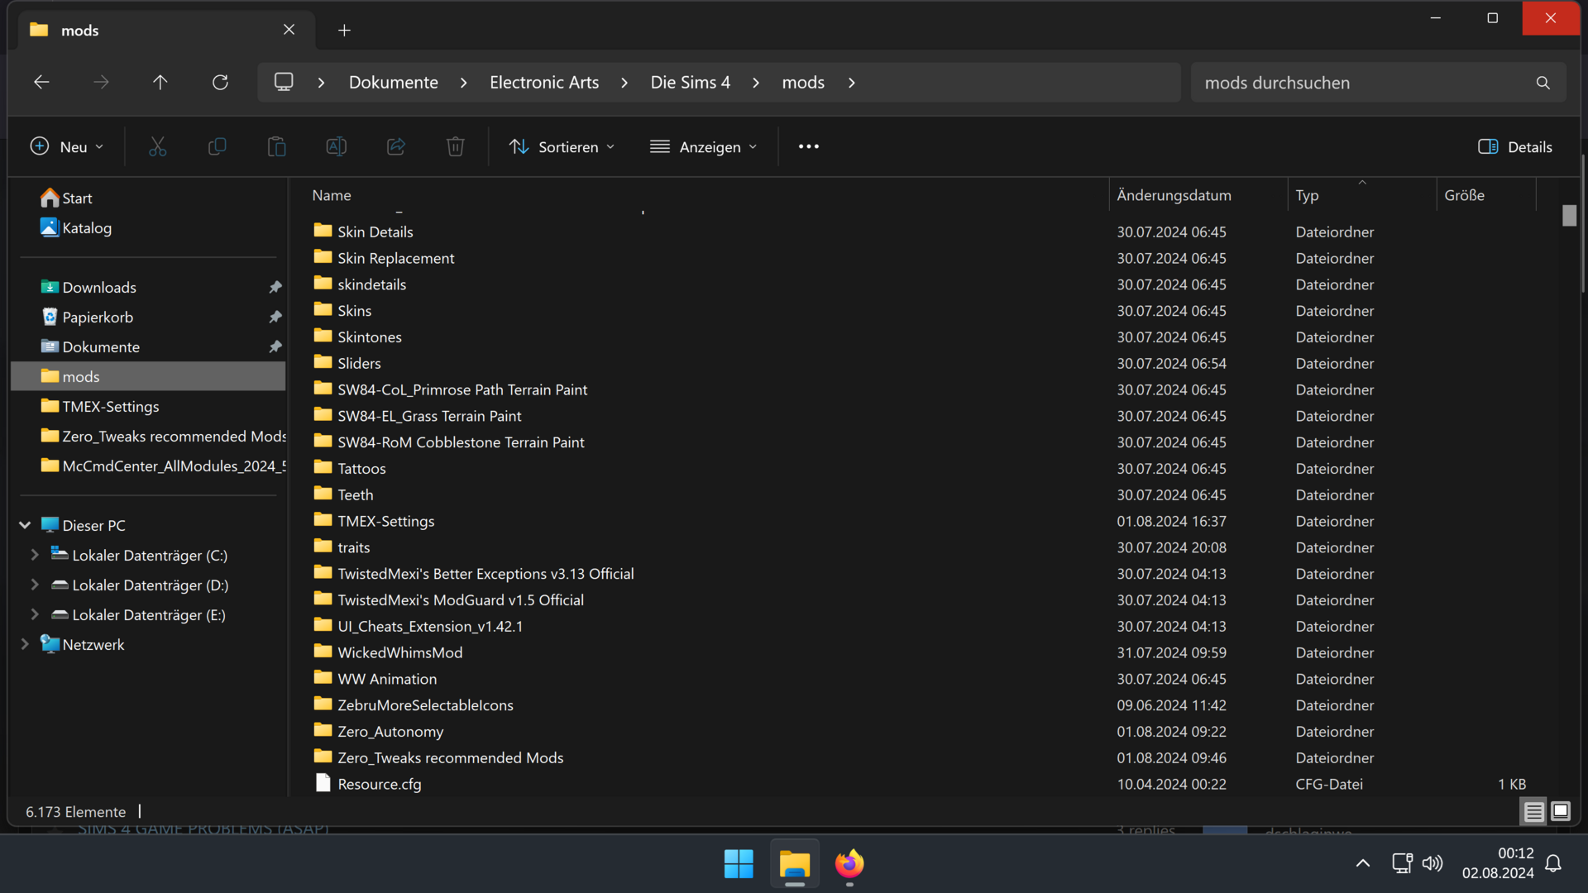The height and width of the screenshot is (893, 1588).
Task: Click Die Sims 4 breadcrumb
Action: [x=691, y=83]
